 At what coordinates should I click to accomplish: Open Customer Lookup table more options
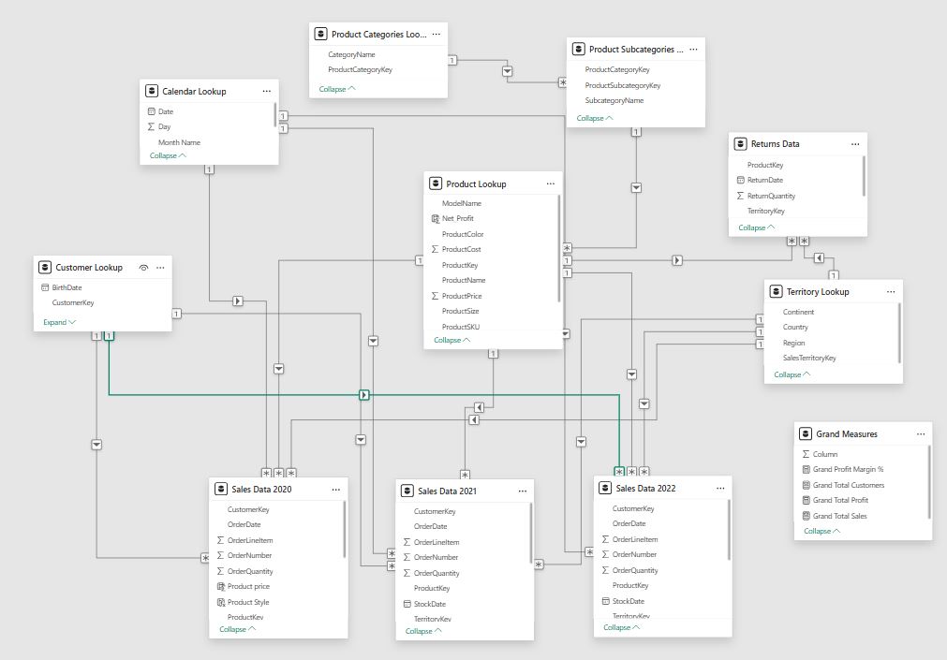coord(160,268)
